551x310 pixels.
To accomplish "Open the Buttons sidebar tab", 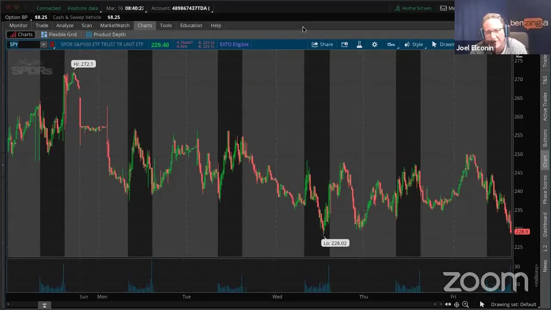I will 545,138.
